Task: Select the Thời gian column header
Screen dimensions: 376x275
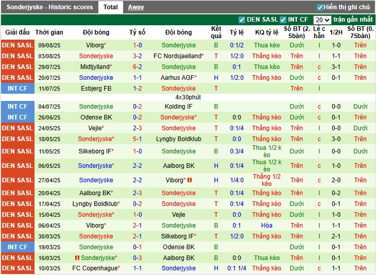Action: (x=49, y=32)
